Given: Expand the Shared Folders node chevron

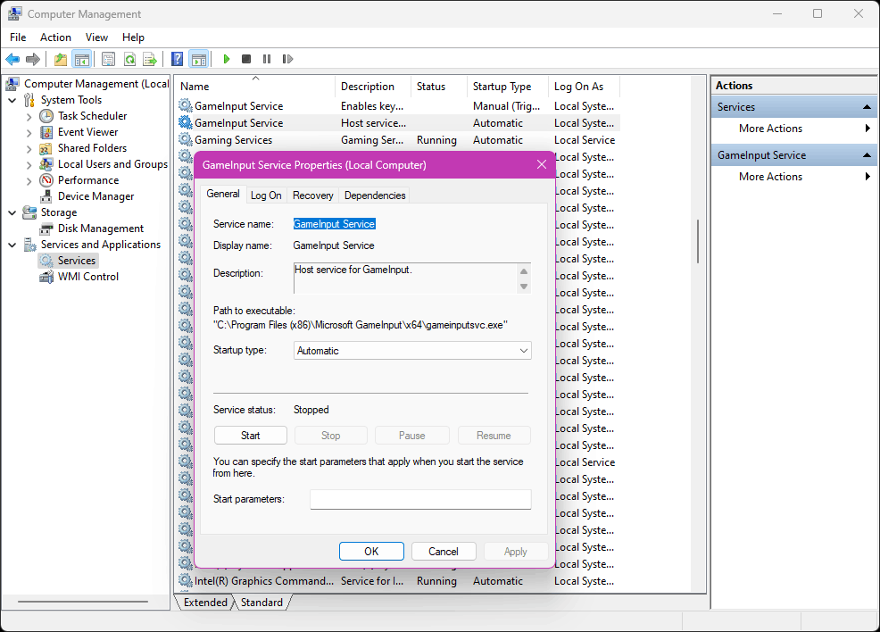Looking at the screenshot, I should [x=29, y=149].
